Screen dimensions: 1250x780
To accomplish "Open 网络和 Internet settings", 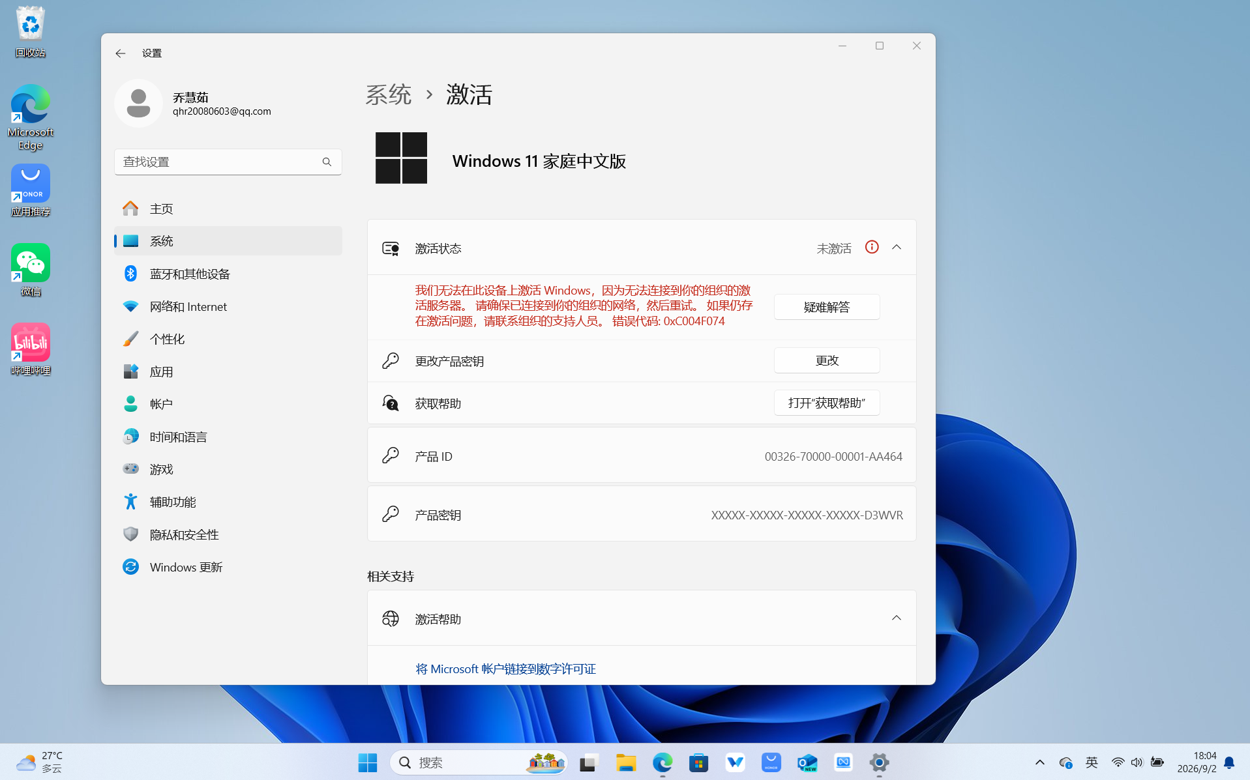I will click(x=228, y=306).
